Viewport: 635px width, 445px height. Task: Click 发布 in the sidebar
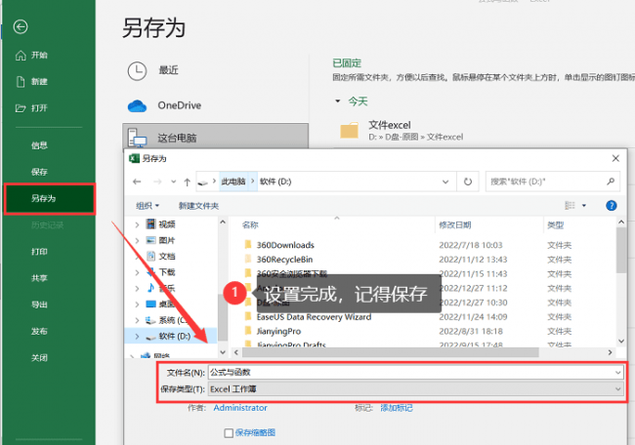[x=39, y=332]
